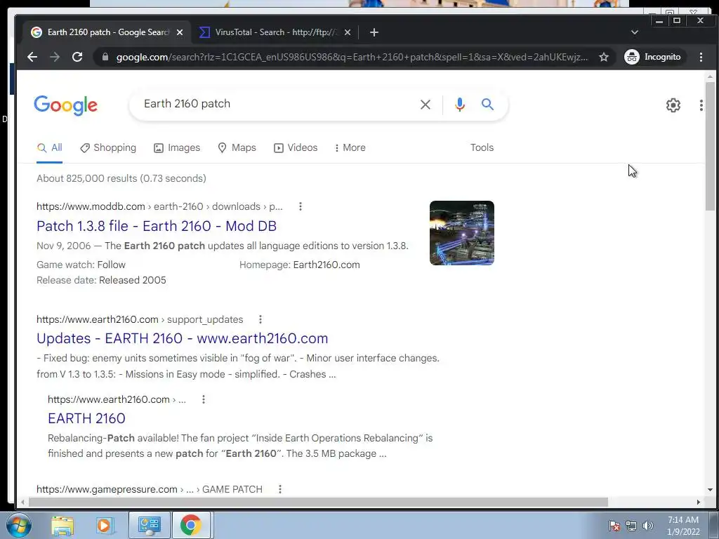
Task: Click the horizontal scrollbar at the bottom
Action: [x=318, y=503]
